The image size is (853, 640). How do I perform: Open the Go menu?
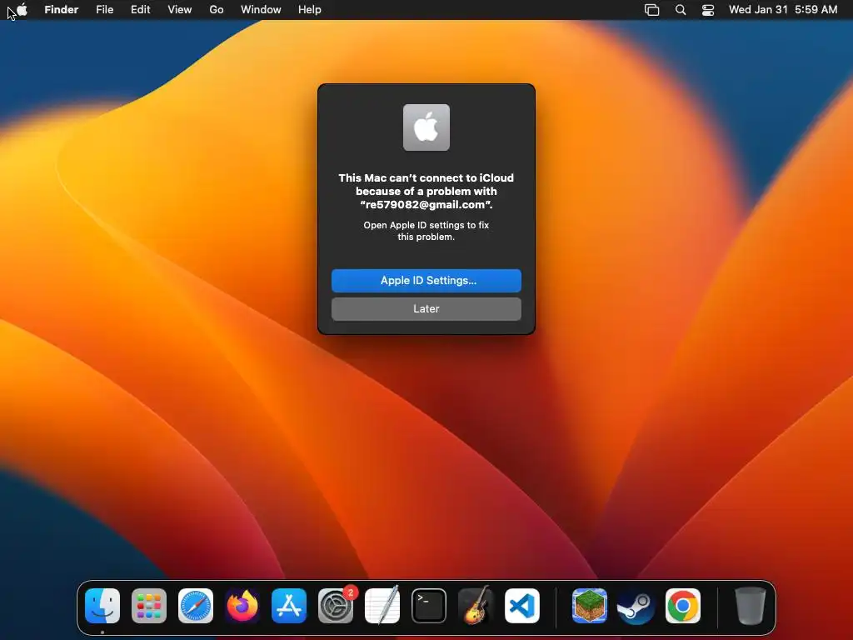pyautogui.click(x=217, y=10)
